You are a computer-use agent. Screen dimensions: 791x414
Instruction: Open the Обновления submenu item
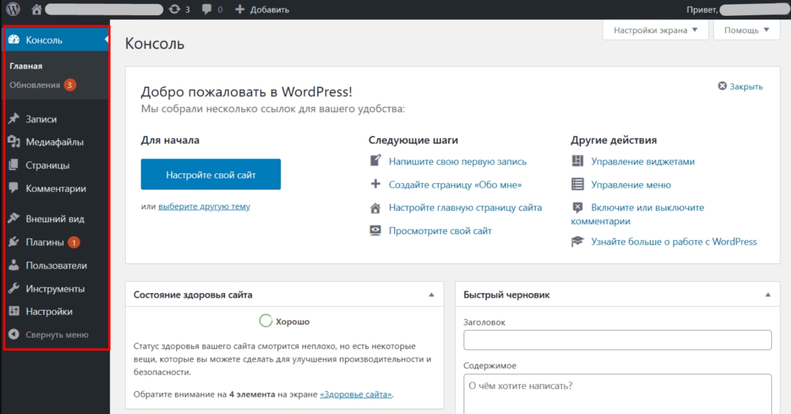(35, 85)
